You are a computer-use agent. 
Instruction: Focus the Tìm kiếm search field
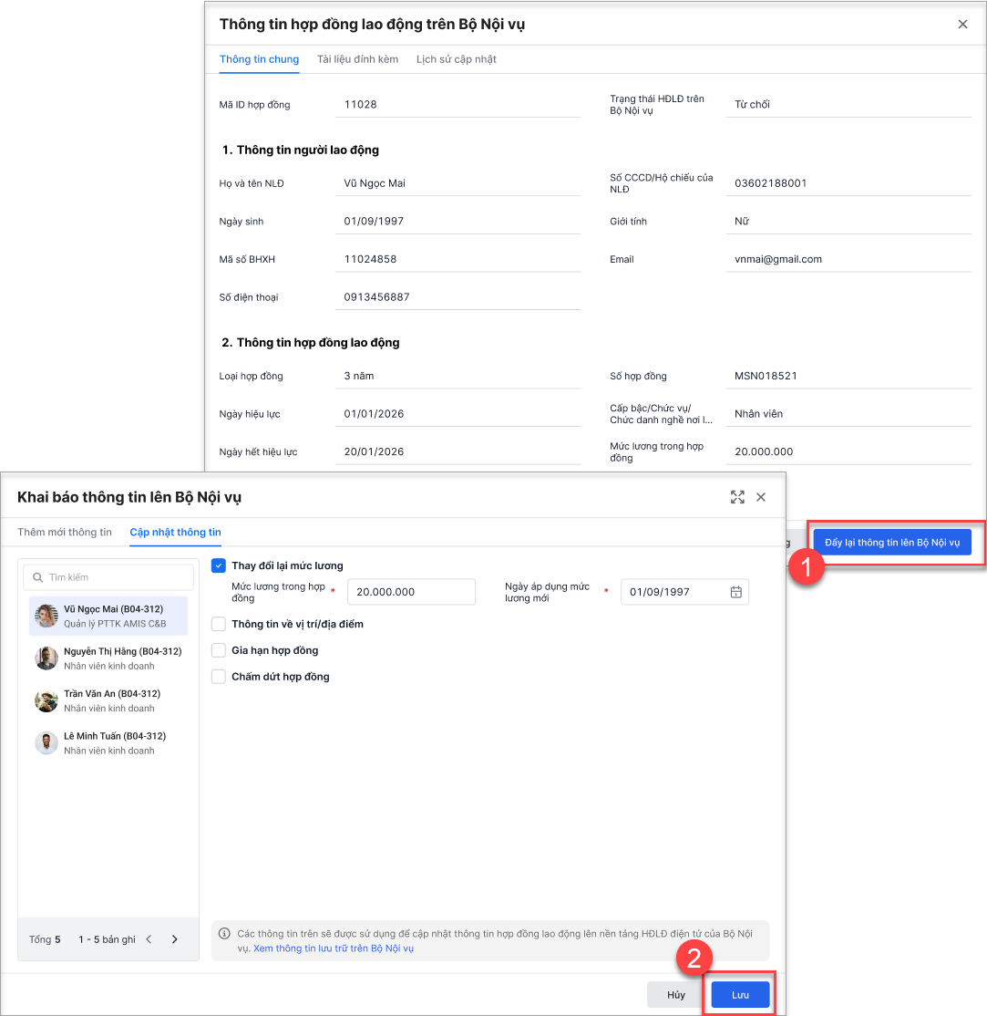(108, 577)
